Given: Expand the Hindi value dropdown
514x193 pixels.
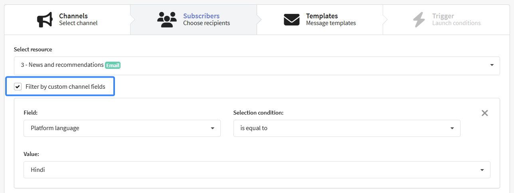Looking at the screenshot, I should point(257,170).
